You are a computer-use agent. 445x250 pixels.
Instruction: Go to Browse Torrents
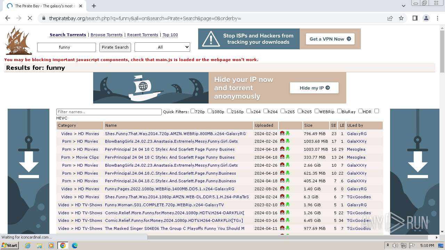click(x=107, y=35)
